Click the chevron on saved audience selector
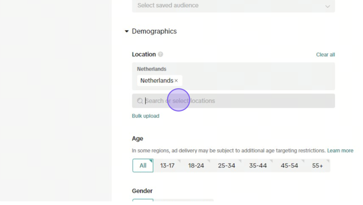This screenshot has width=363, height=205. tap(327, 6)
